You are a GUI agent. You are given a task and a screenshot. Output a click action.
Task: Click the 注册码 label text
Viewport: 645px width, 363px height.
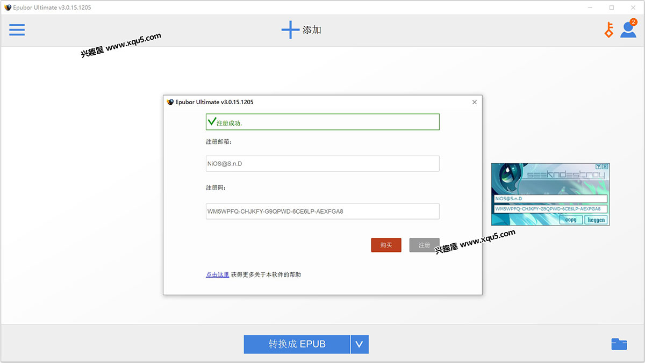216,188
